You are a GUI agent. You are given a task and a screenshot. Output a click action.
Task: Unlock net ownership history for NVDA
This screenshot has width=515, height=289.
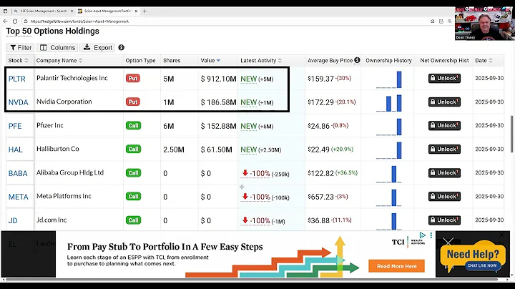tap(444, 102)
